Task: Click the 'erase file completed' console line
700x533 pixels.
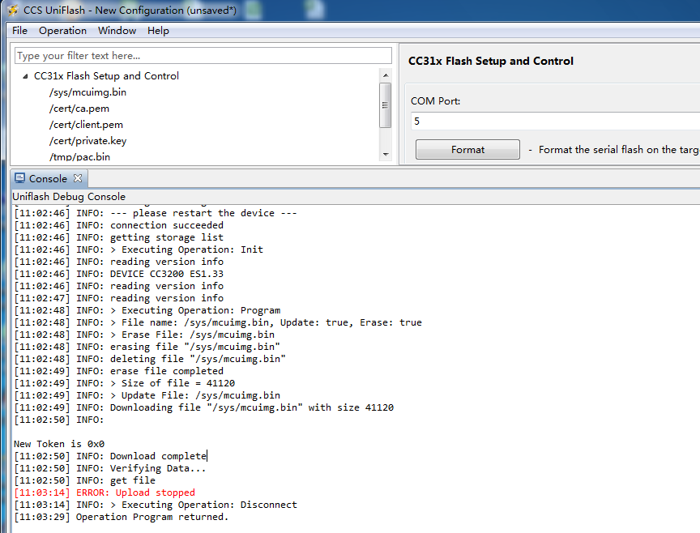Action: tap(119, 371)
